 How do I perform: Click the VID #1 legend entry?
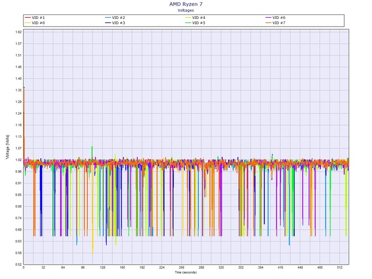34,18
